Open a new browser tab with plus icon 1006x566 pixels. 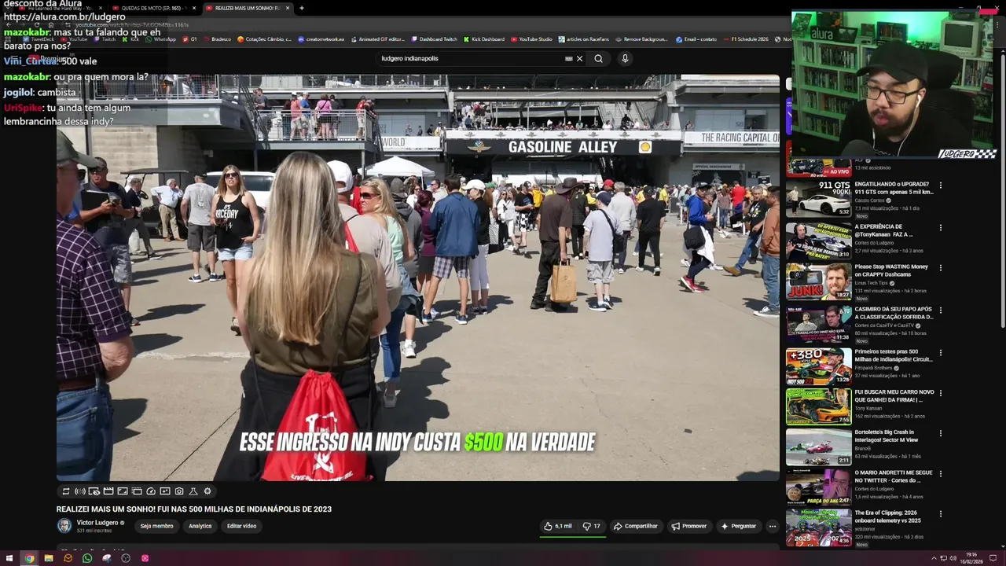[302, 8]
